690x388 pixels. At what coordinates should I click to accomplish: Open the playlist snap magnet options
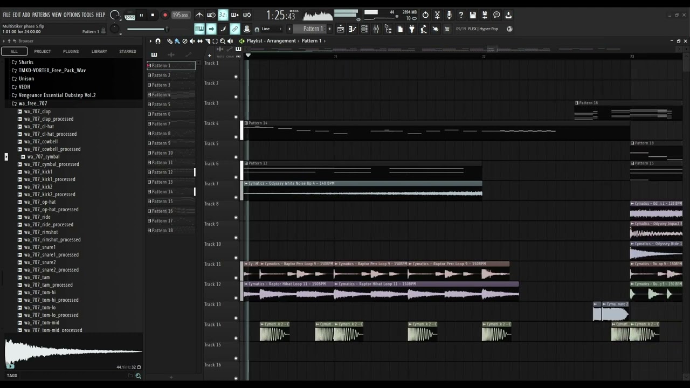(158, 41)
